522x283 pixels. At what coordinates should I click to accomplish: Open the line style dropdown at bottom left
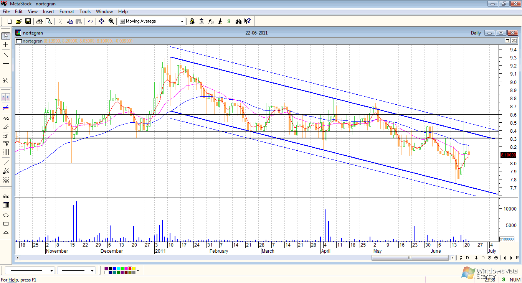point(51,271)
